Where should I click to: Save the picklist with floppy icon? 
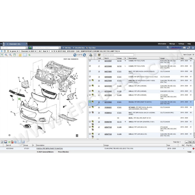[6, 142]
